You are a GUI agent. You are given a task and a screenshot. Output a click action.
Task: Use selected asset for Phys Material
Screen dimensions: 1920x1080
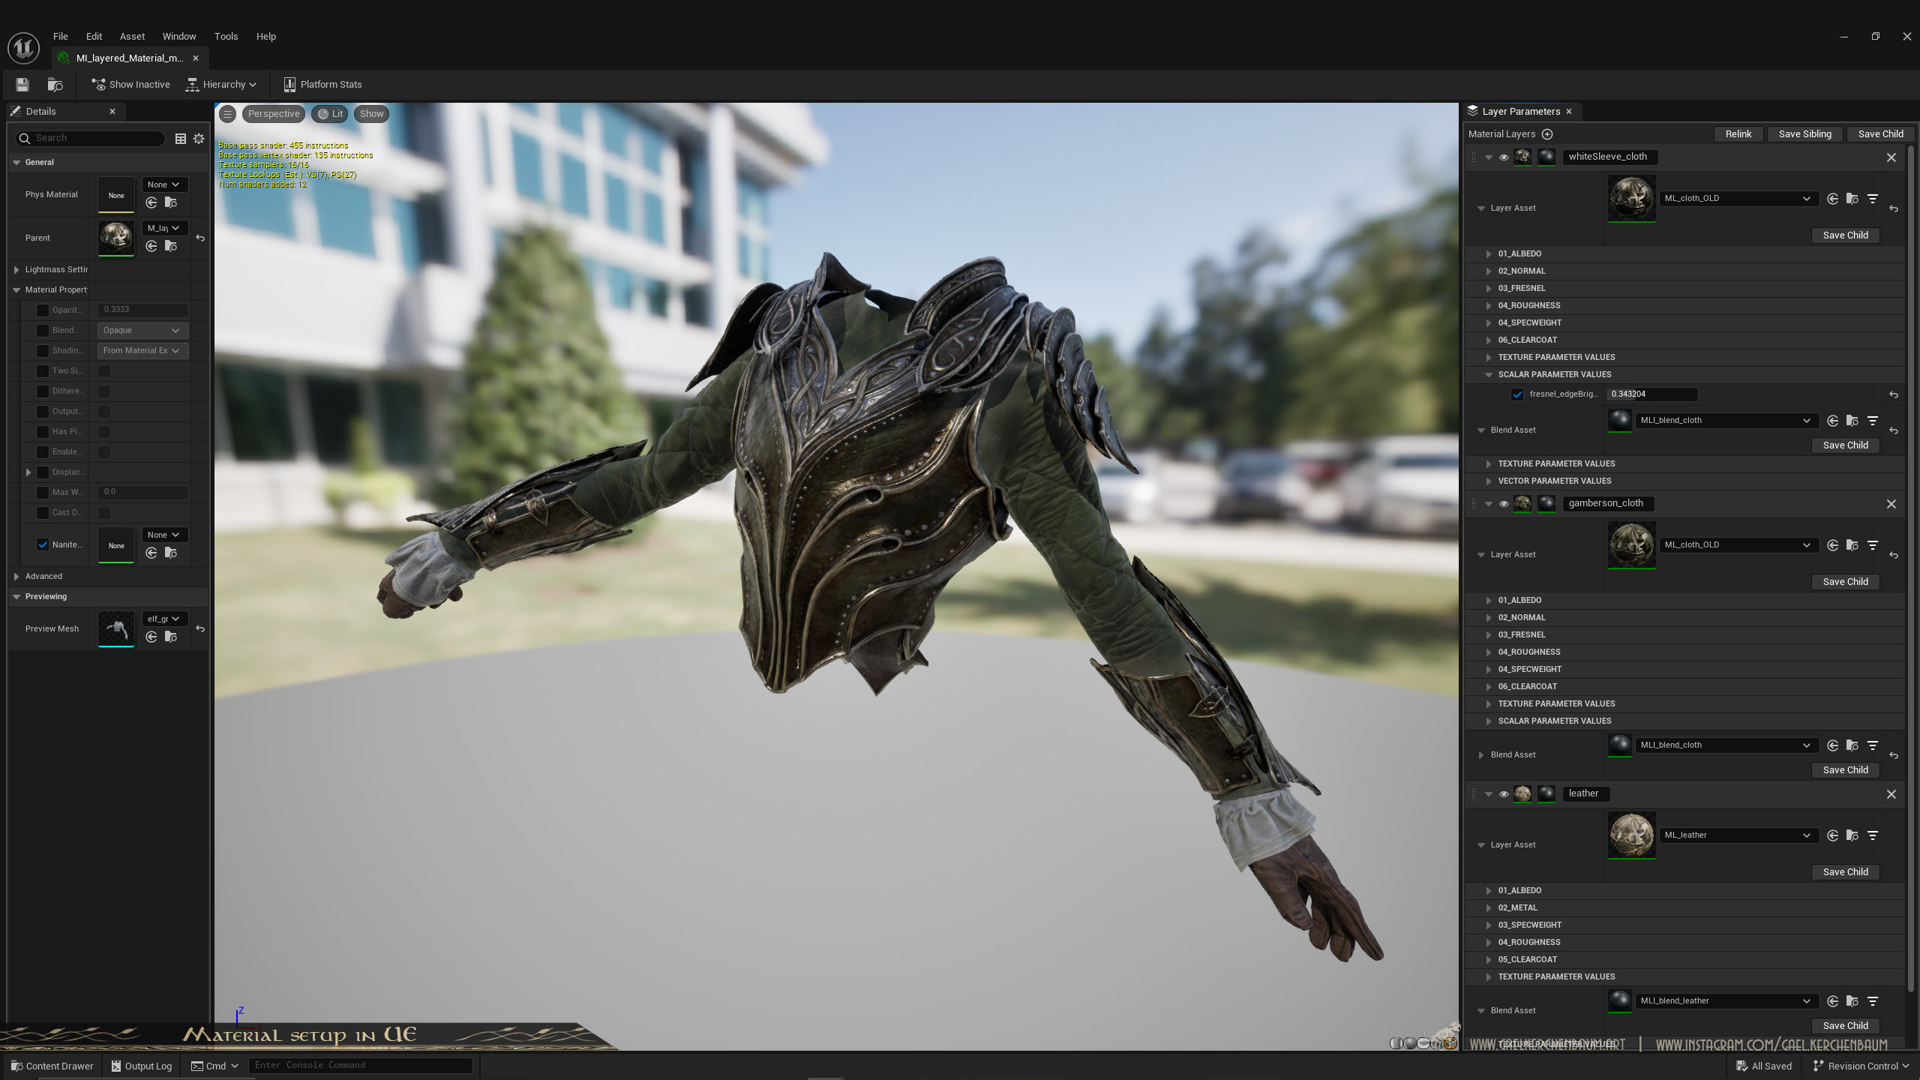[151, 203]
